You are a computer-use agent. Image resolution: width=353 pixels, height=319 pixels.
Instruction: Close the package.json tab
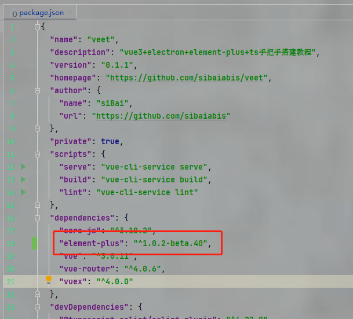coord(70,12)
